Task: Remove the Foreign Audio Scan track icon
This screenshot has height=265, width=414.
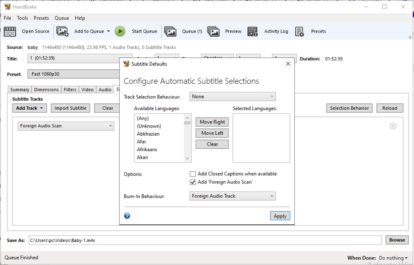Action: coord(393,126)
